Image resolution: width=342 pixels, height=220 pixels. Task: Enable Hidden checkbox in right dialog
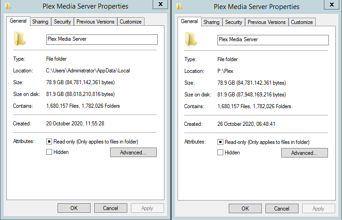coord(220,153)
